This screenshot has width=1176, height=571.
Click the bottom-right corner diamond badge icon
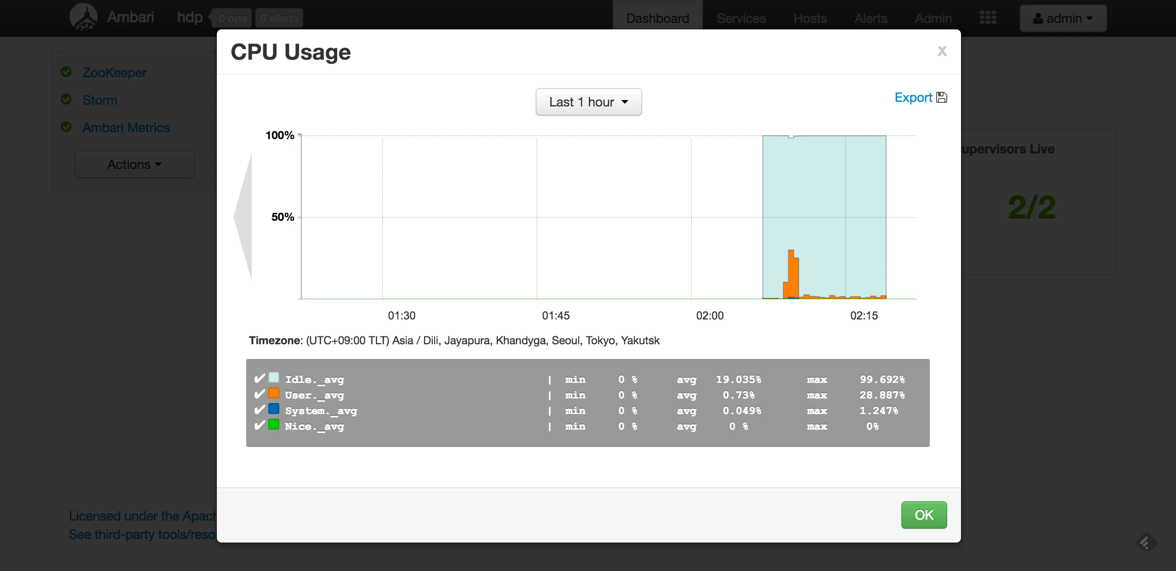1146,542
